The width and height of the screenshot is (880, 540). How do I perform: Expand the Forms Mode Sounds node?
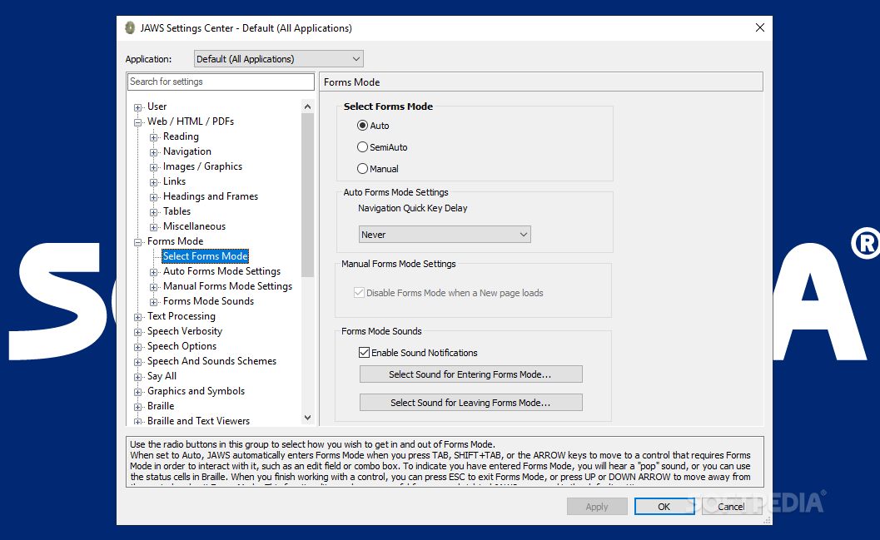153,302
